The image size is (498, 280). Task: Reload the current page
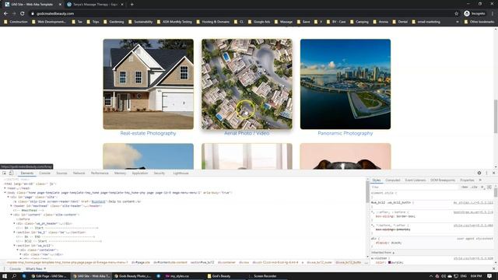pyautogui.click(x=23, y=14)
